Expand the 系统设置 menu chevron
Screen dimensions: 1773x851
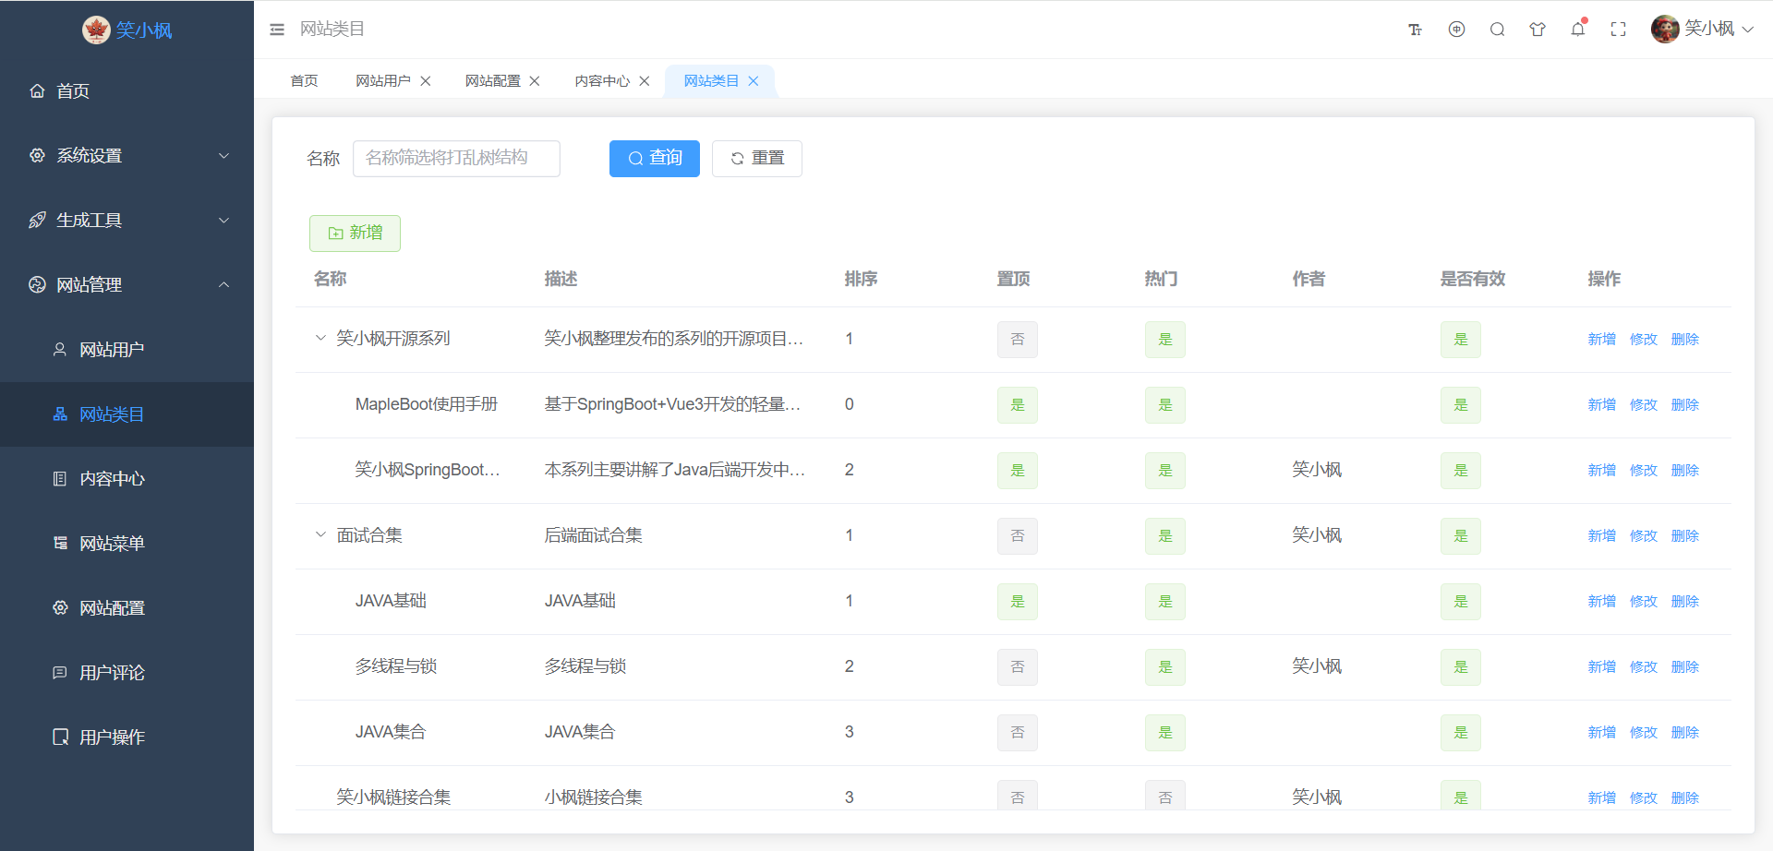point(223,155)
